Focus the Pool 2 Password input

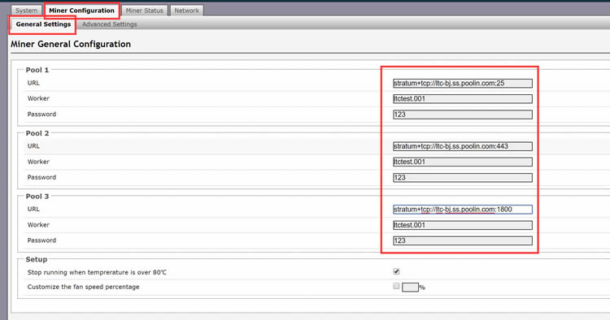[463, 178]
